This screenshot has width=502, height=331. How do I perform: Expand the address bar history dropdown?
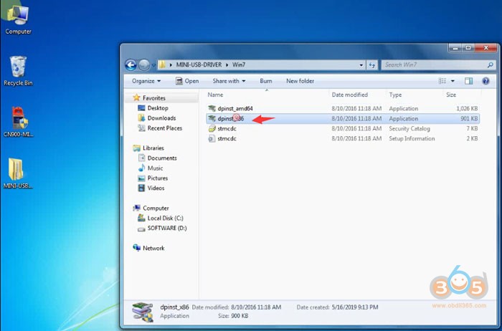click(x=361, y=65)
